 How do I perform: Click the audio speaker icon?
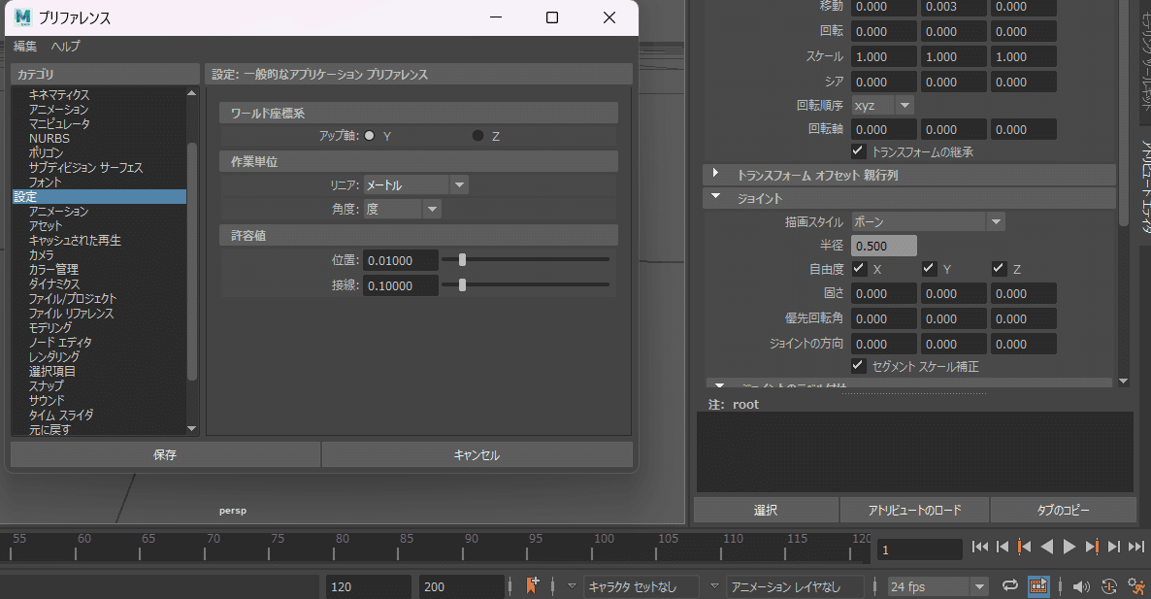1080,586
